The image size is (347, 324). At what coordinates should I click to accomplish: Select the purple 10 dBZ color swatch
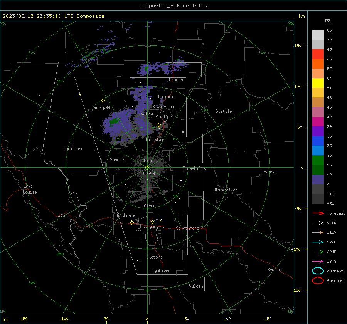(318, 179)
